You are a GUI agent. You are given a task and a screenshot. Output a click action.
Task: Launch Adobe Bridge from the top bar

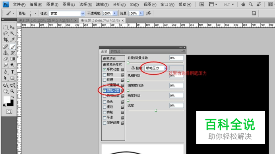202,4
